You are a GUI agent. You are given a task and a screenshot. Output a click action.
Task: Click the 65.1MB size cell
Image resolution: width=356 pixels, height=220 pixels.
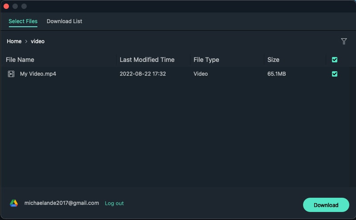(x=276, y=74)
